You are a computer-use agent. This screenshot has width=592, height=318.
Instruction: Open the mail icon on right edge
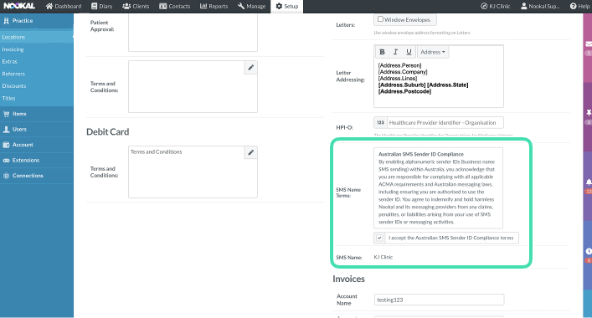tap(589, 44)
